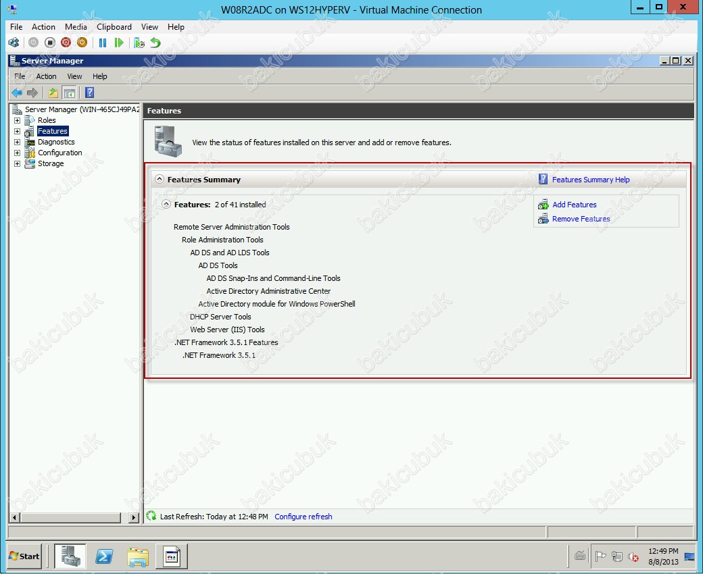The image size is (703, 574).
Task: Click the green Revert arrow icon
Action: tap(155, 43)
